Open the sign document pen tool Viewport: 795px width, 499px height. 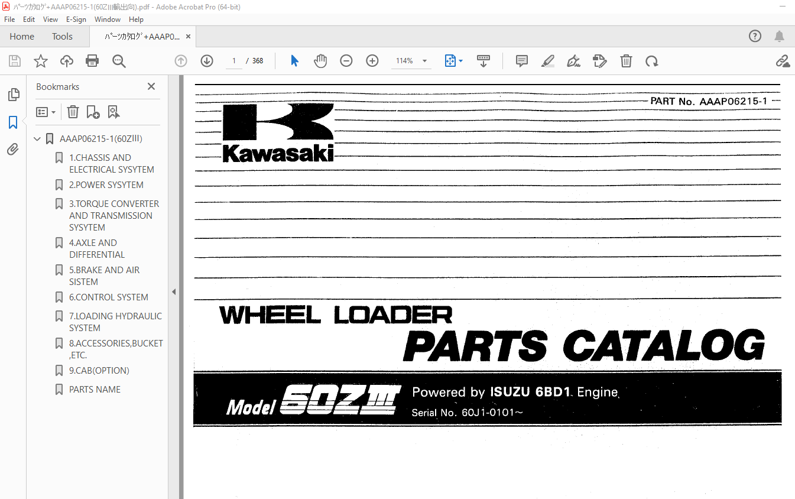click(x=573, y=61)
